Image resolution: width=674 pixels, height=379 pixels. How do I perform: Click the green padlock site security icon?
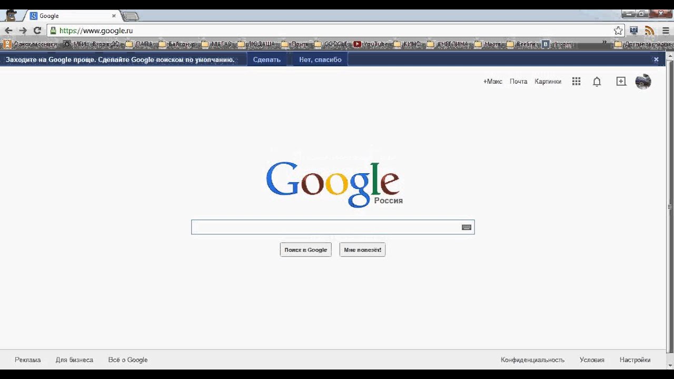pos(53,31)
